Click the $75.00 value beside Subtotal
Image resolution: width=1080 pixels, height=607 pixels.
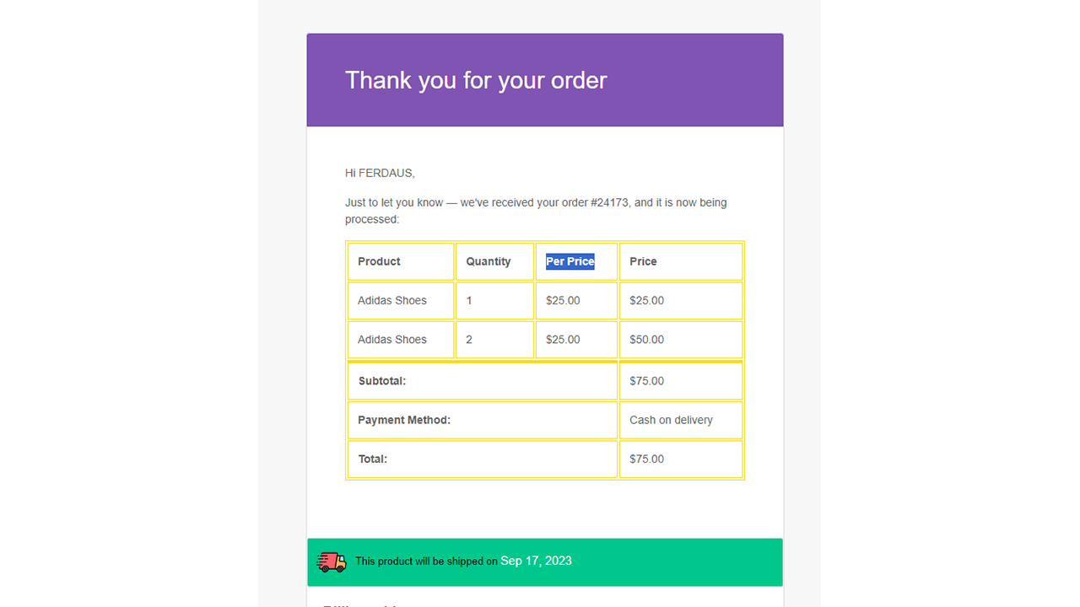point(647,381)
